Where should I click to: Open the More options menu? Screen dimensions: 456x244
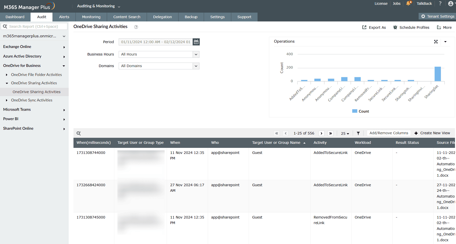coord(444,28)
